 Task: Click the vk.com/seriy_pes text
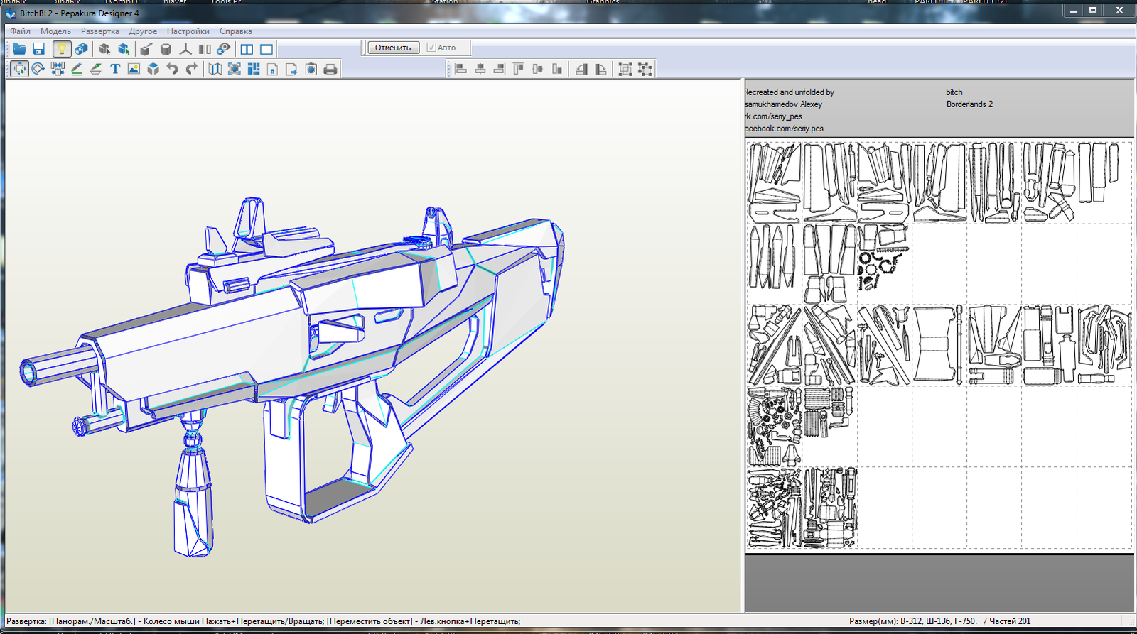click(773, 116)
